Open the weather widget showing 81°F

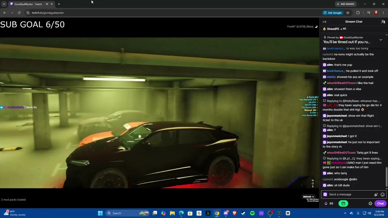coord(15,213)
